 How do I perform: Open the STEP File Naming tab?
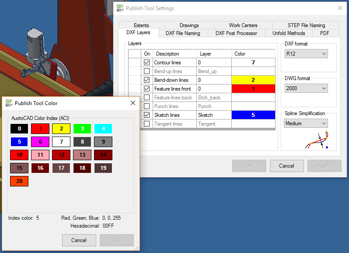(306, 25)
